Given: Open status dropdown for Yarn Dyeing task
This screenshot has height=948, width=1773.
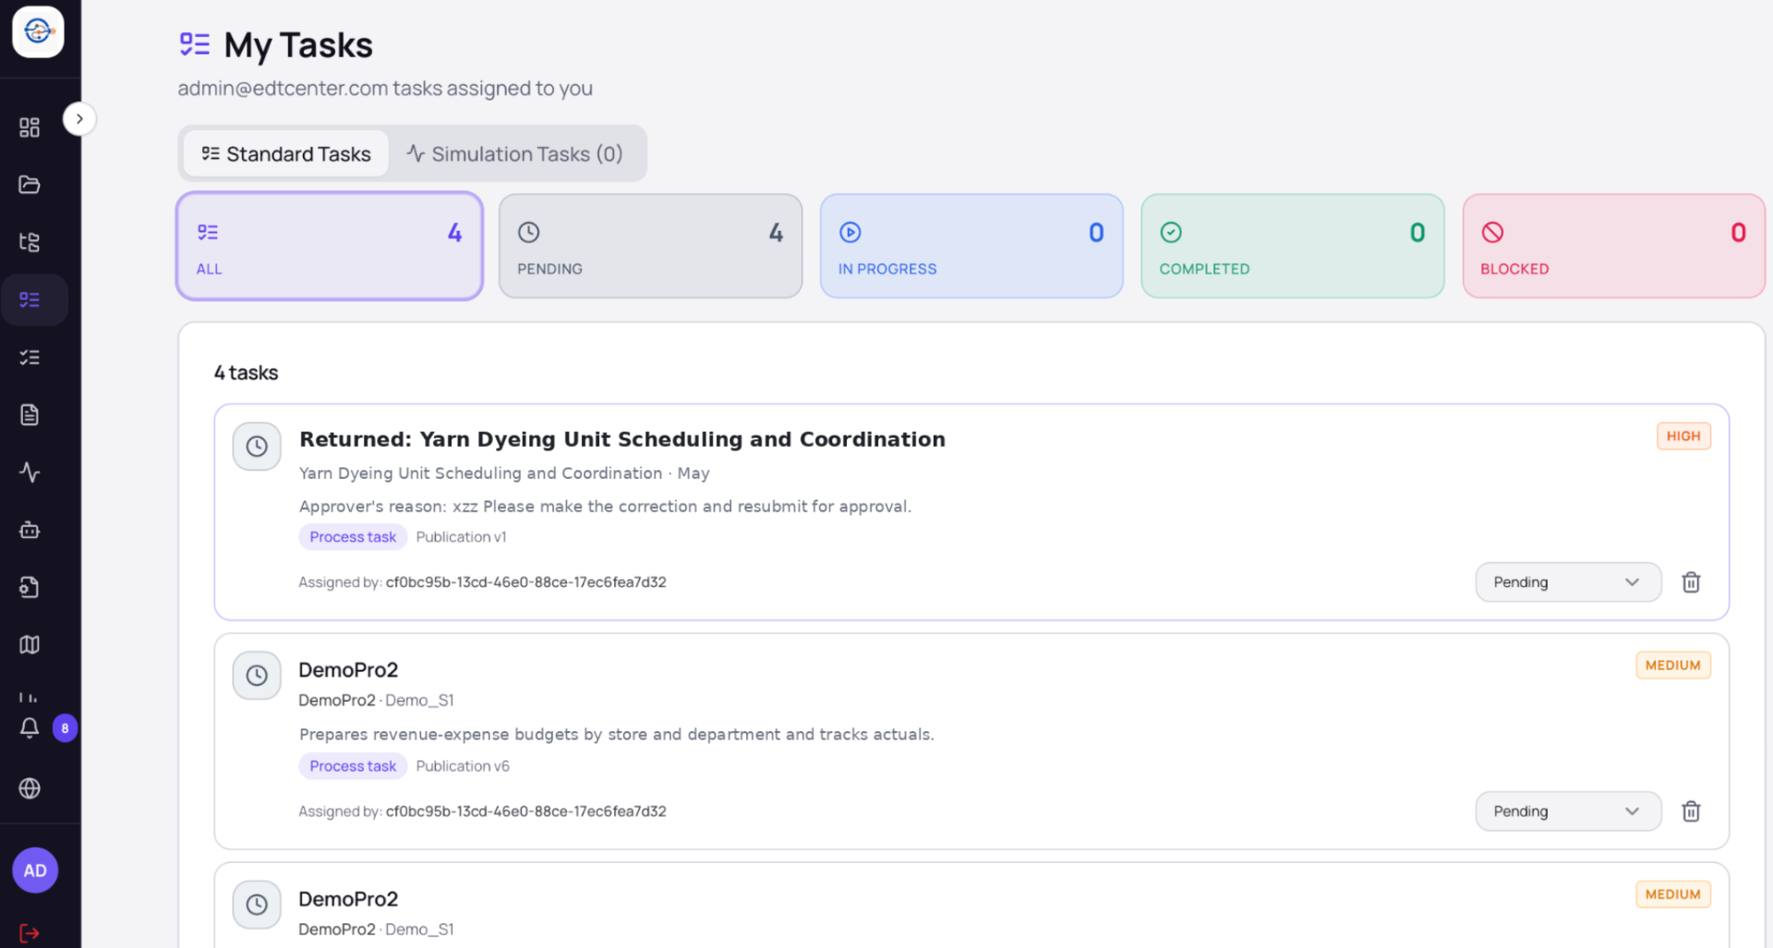Looking at the screenshot, I should 1568,582.
